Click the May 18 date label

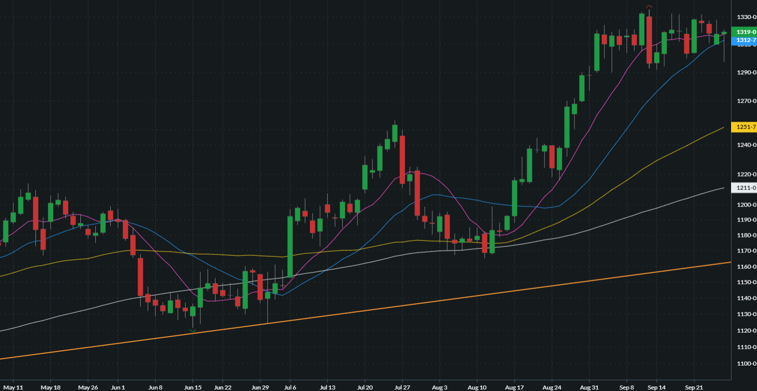click(50, 387)
